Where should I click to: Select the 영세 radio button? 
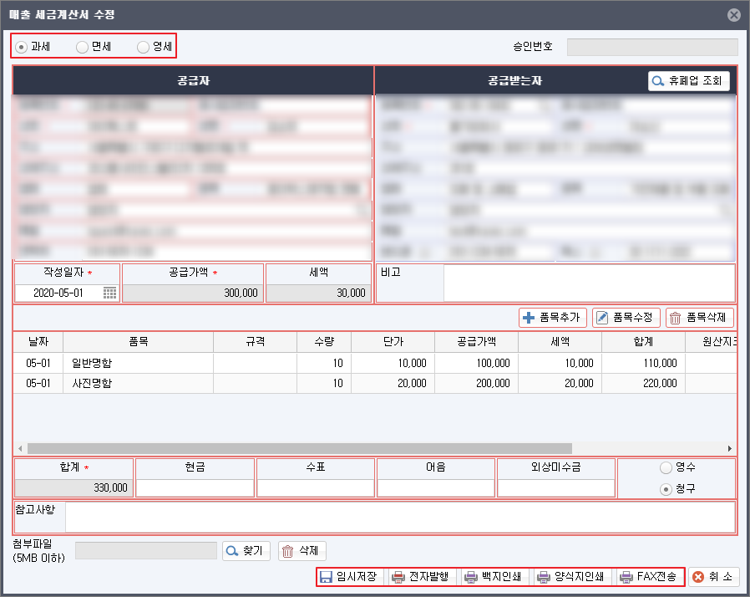point(143,47)
